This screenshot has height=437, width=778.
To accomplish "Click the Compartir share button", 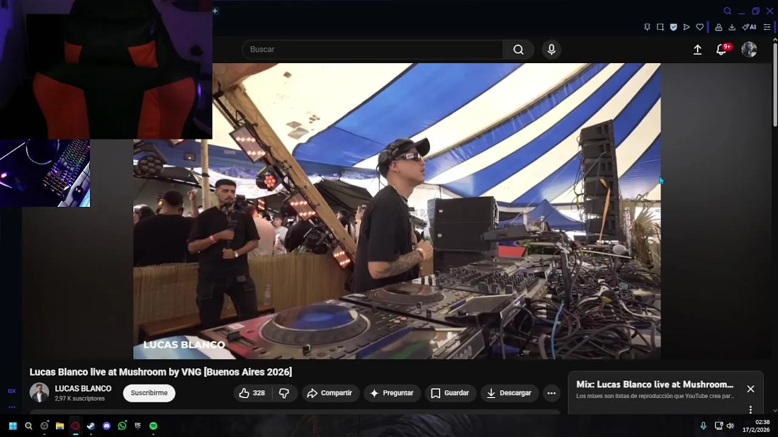I will (x=329, y=393).
